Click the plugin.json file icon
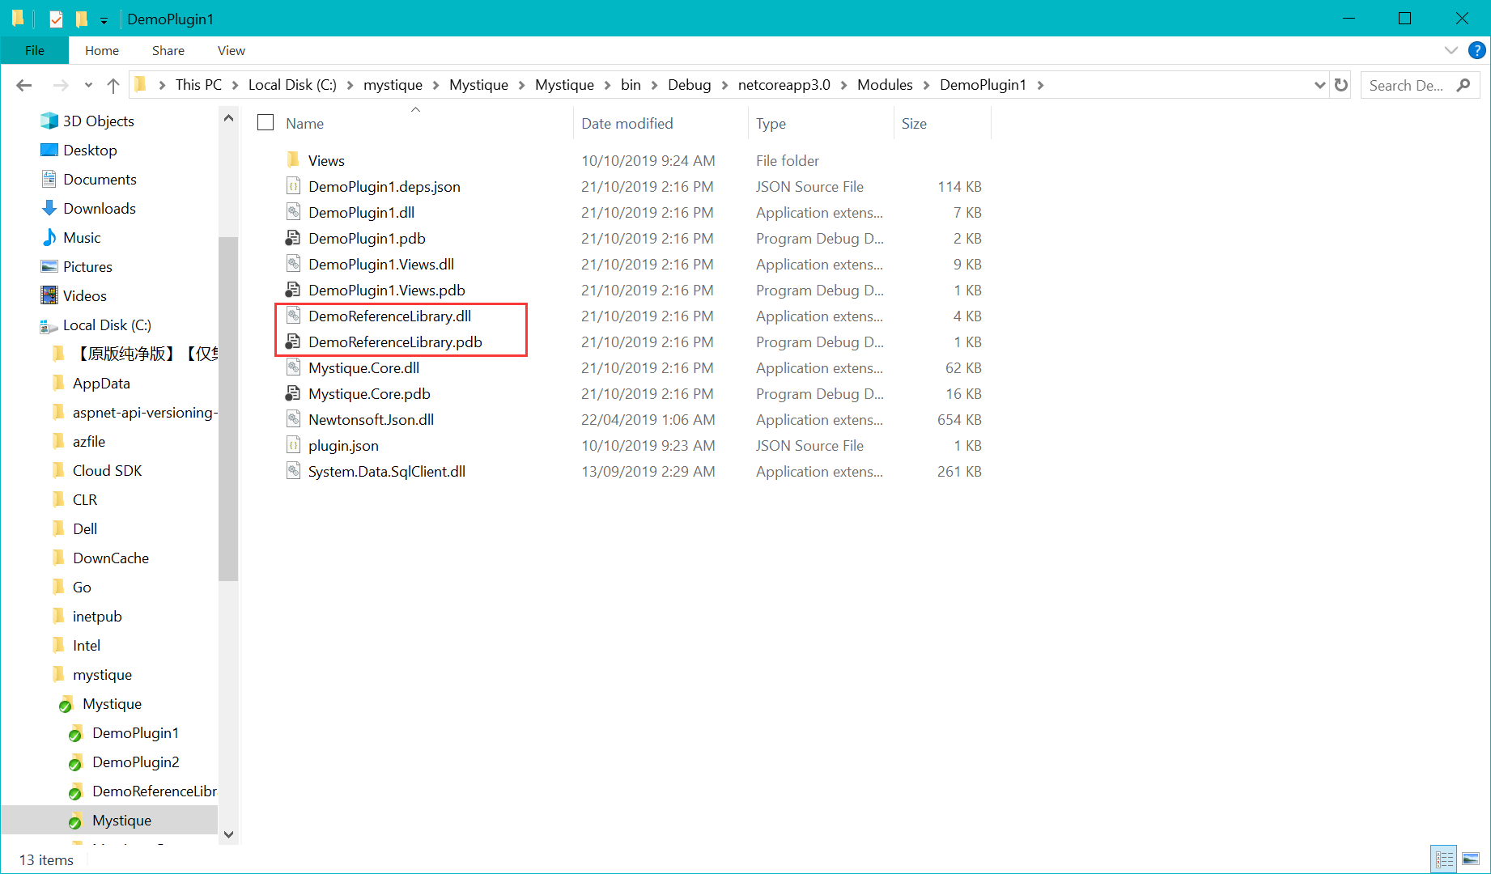The width and height of the screenshot is (1491, 874). [x=293, y=446]
